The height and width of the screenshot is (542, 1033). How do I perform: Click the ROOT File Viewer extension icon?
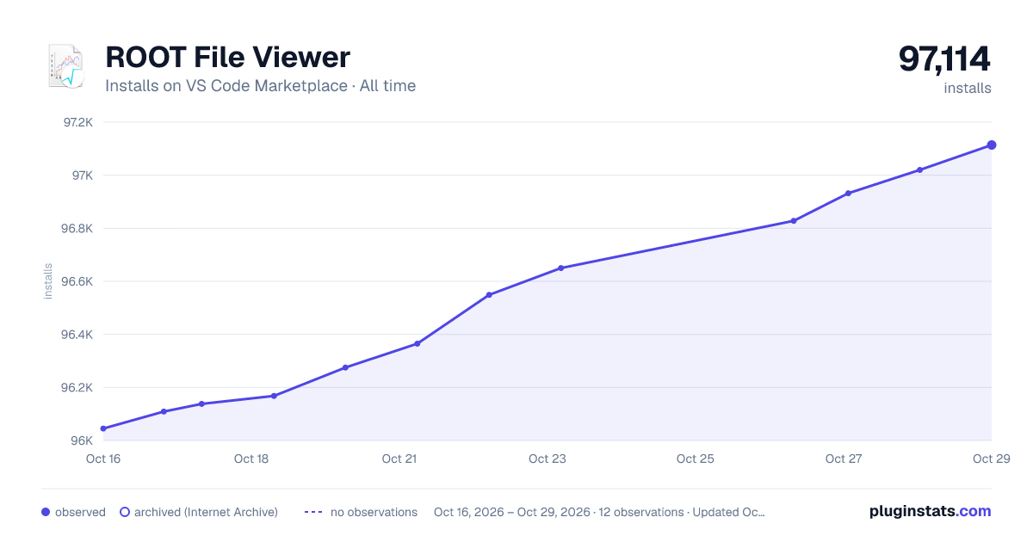pyautogui.click(x=66, y=67)
